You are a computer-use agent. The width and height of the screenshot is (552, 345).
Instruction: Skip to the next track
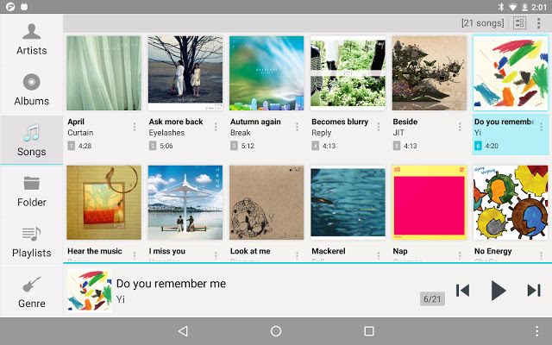pos(534,291)
